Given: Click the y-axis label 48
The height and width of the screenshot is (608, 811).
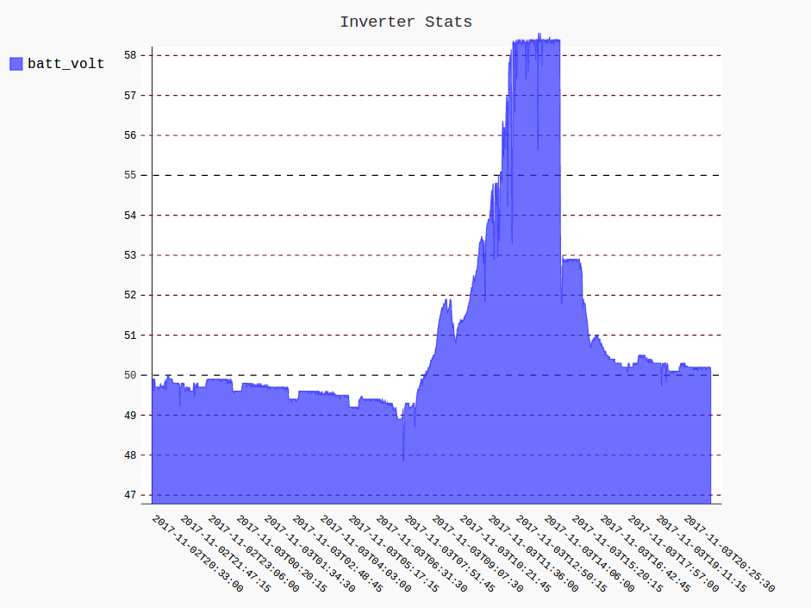Looking at the screenshot, I should 130,455.
